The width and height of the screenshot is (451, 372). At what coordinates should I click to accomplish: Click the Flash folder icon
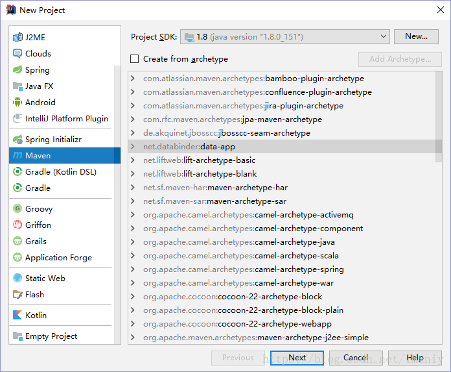click(17, 295)
